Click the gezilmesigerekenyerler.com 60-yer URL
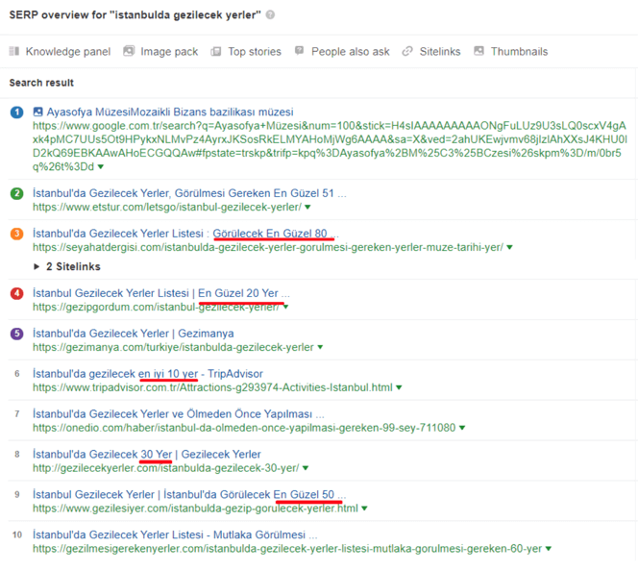 pyautogui.click(x=287, y=549)
